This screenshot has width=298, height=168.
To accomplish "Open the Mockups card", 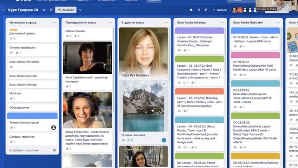I will (x=32, y=96).
